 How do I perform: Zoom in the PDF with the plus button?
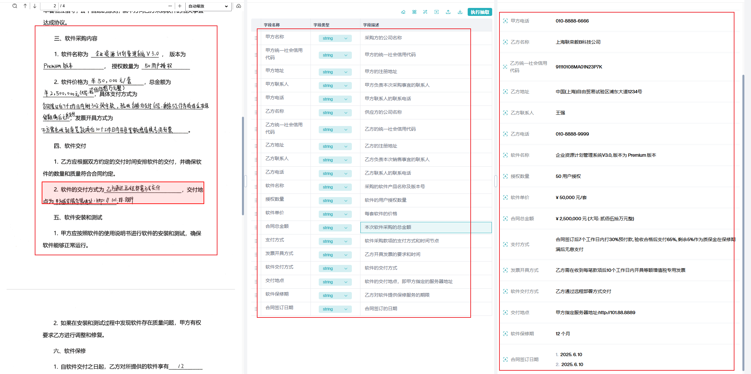(x=180, y=6)
